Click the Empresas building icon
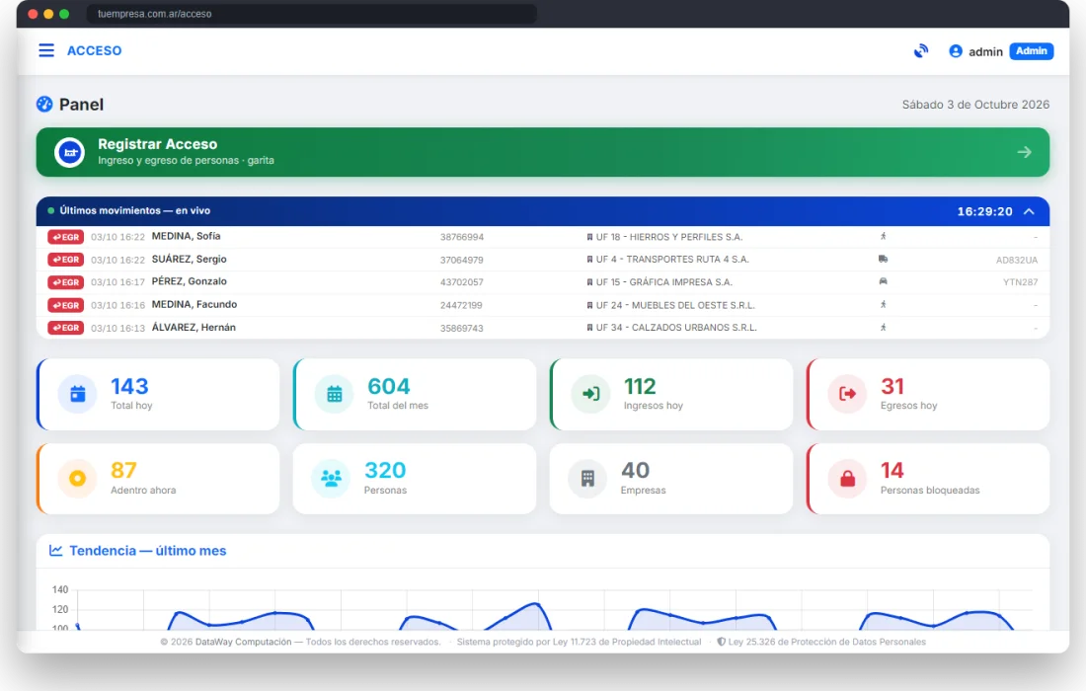The height and width of the screenshot is (691, 1086). click(x=587, y=479)
